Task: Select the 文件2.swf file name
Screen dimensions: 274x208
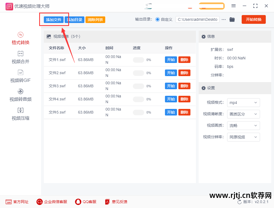Action: tap(57, 73)
